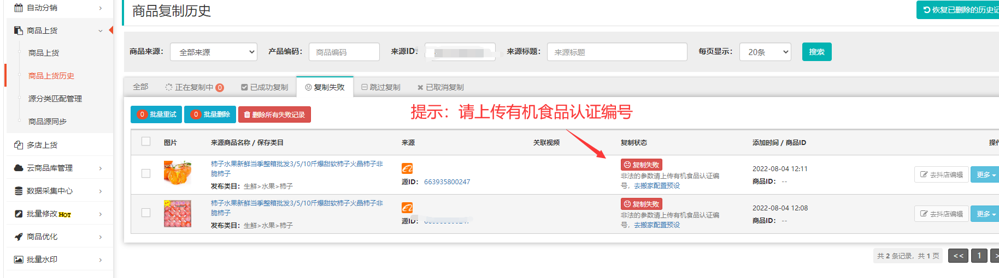This screenshot has height=278, width=999.
Task: Click 去搬家配置预设 link in first row
Action: coord(657,186)
